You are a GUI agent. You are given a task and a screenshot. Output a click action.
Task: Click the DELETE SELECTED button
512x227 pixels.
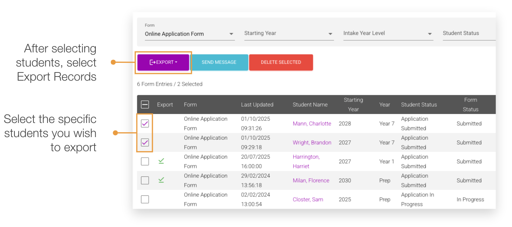coord(281,62)
